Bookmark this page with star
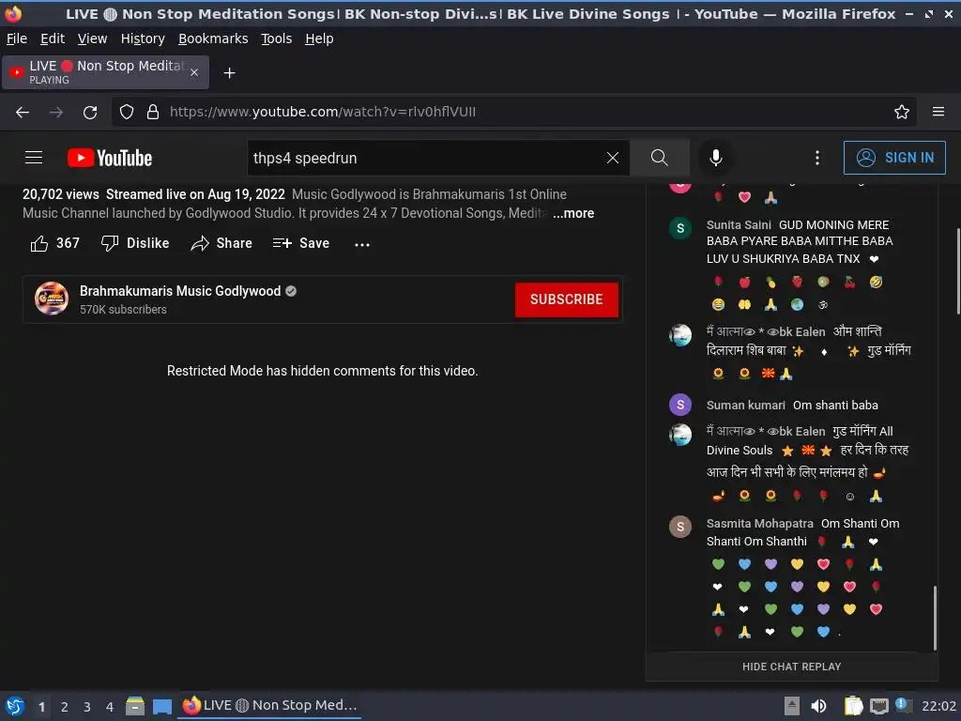 (902, 112)
